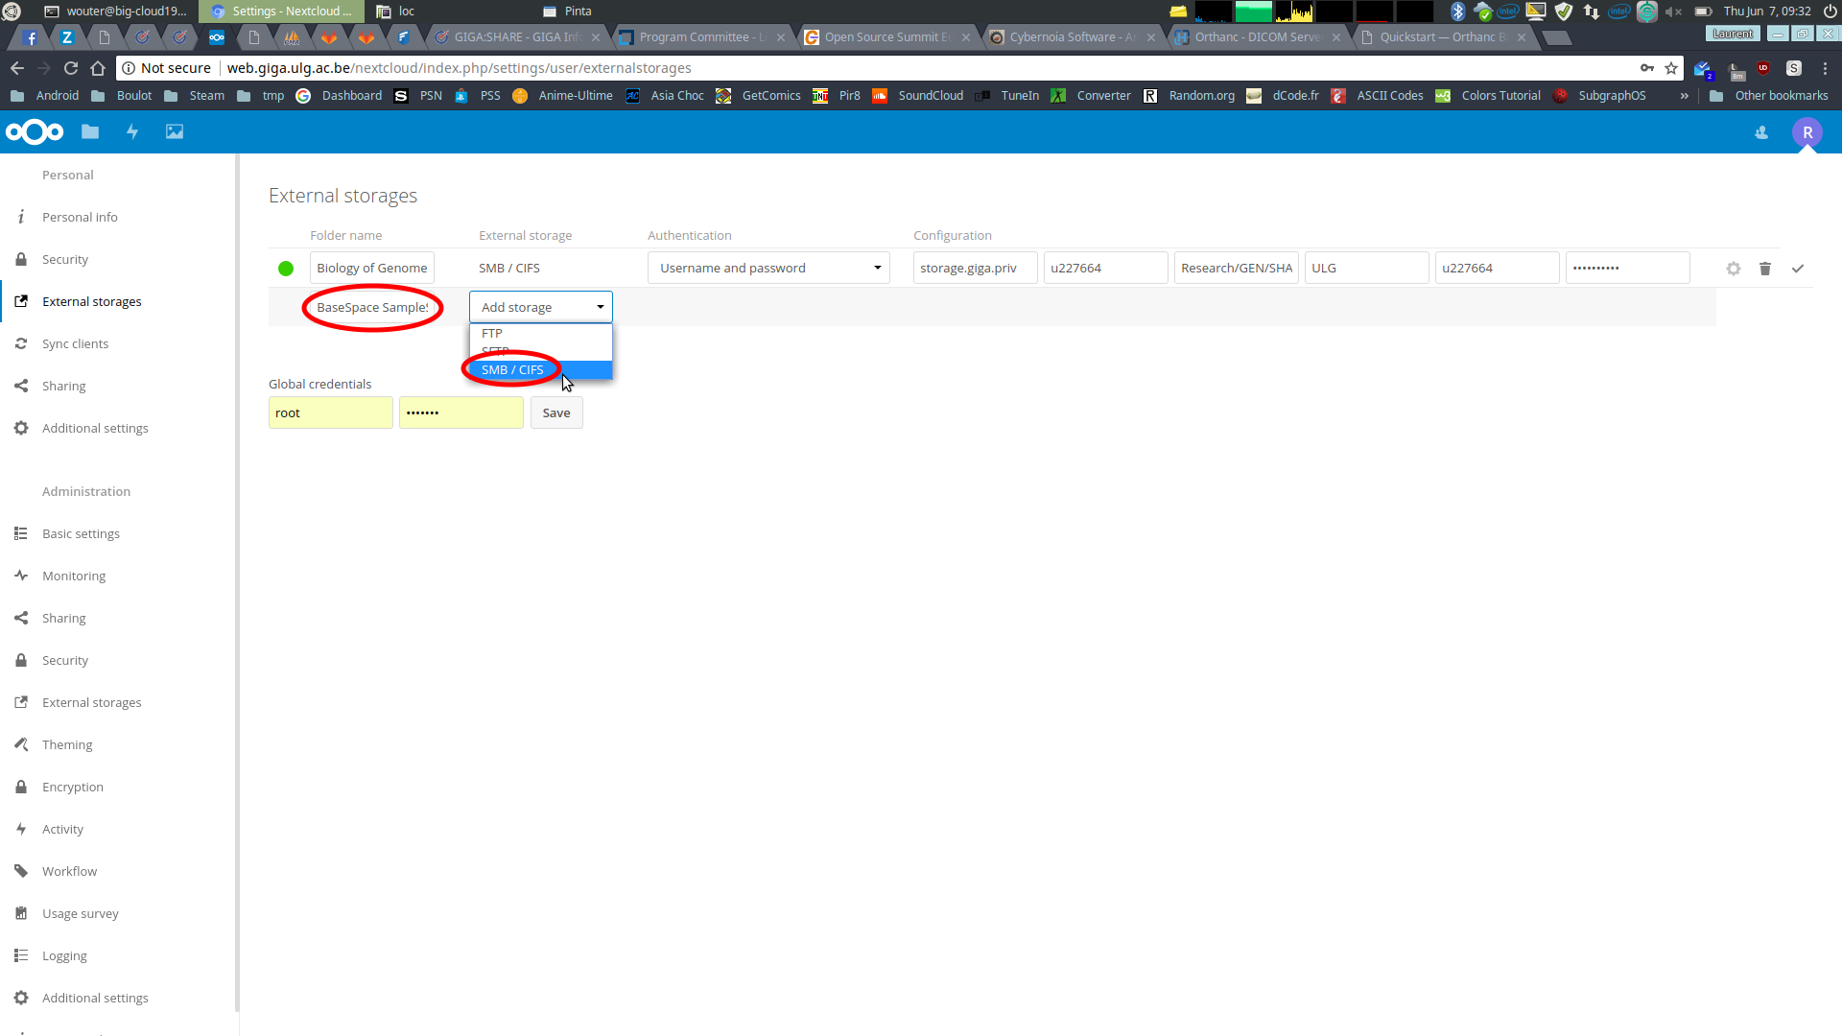Delete the Biology of Genome storage with trash icon
Screen dimensions: 1842x1036
pos(1765,269)
